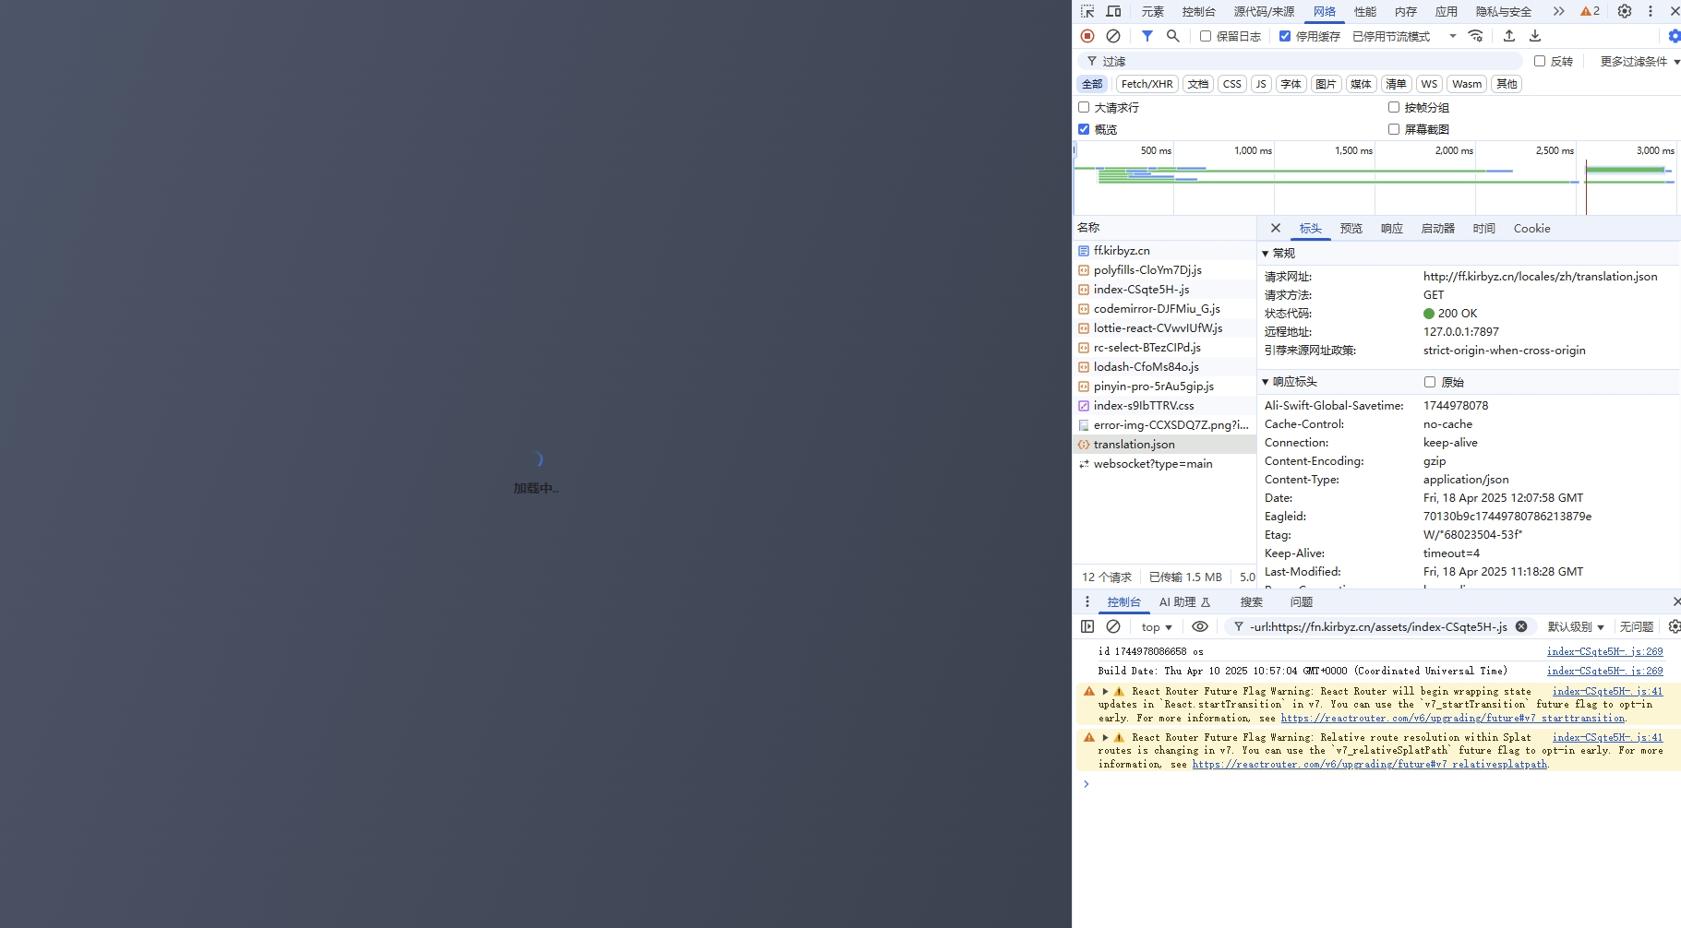
Task: Filter requests by 图片 type
Action: point(1326,84)
